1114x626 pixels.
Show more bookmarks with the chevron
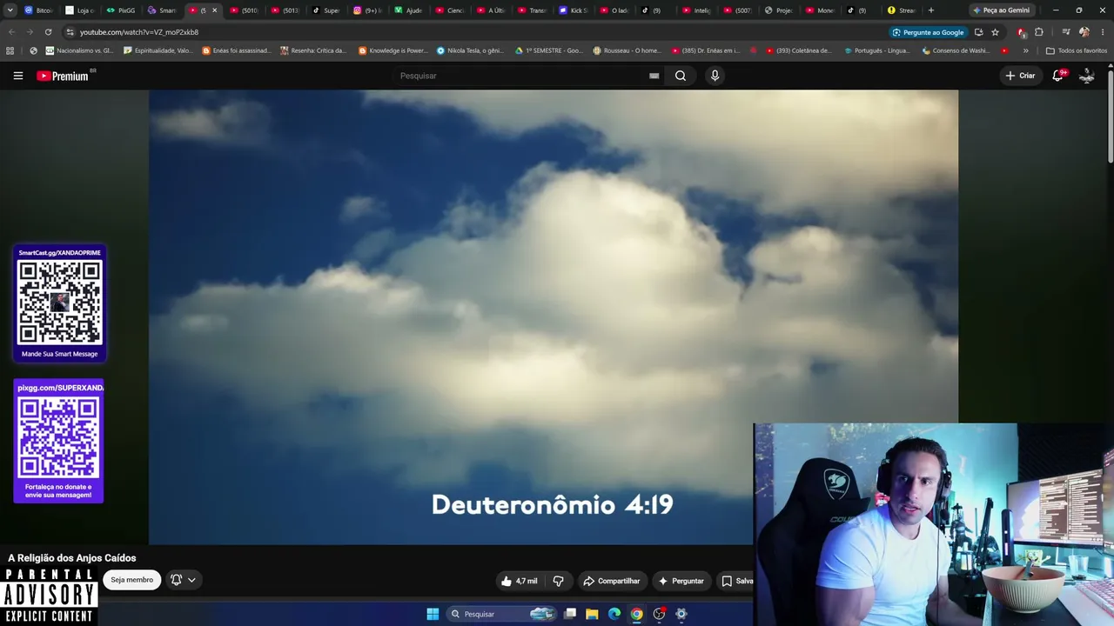pyautogui.click(x=1025, y=50)
